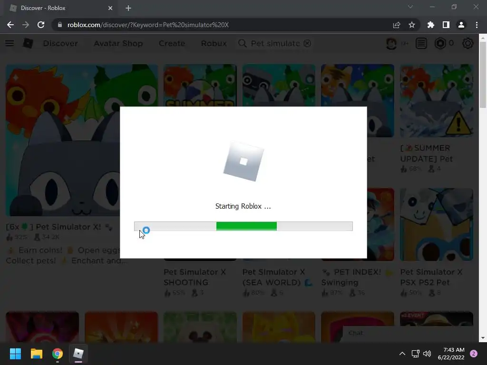
Task: Open the notification count badge
Action: point(474,354)
